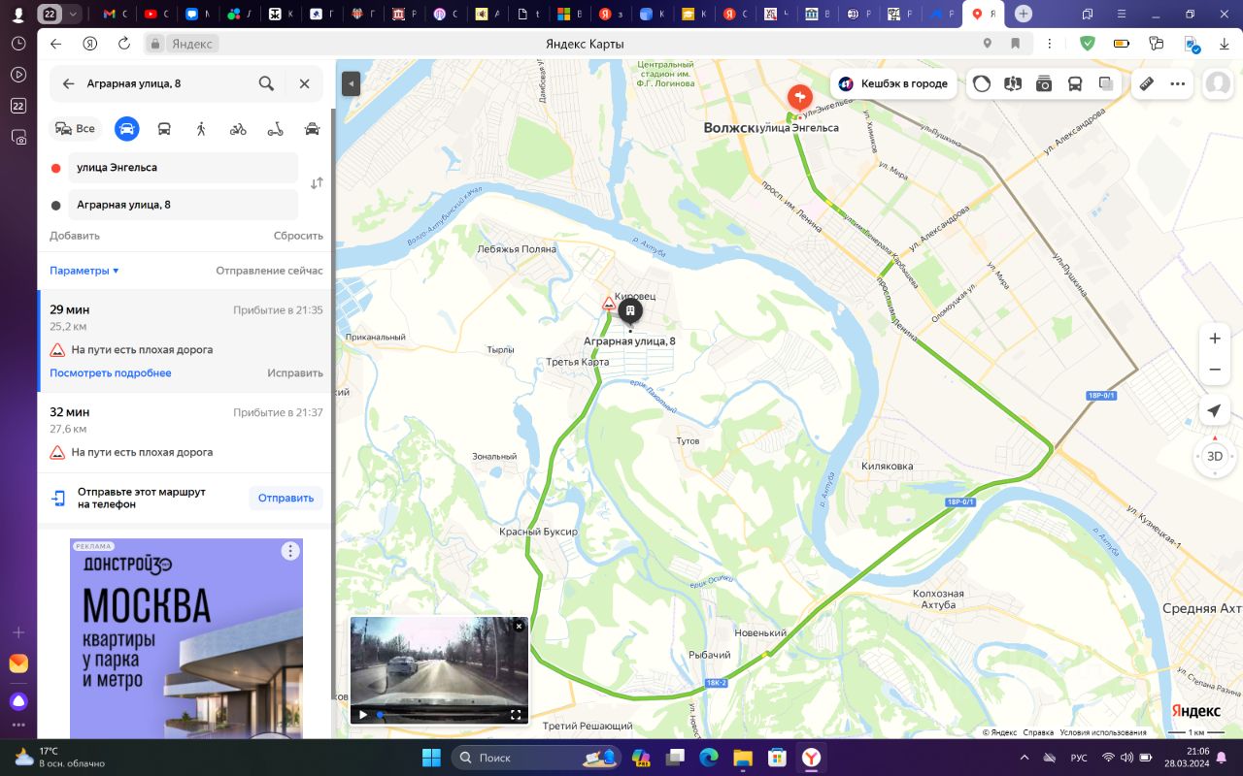Image resolution: width=1243 pixels, height=776 pixels.
Task: Click the red start pin on the map
Action: [x=799, y=98]
